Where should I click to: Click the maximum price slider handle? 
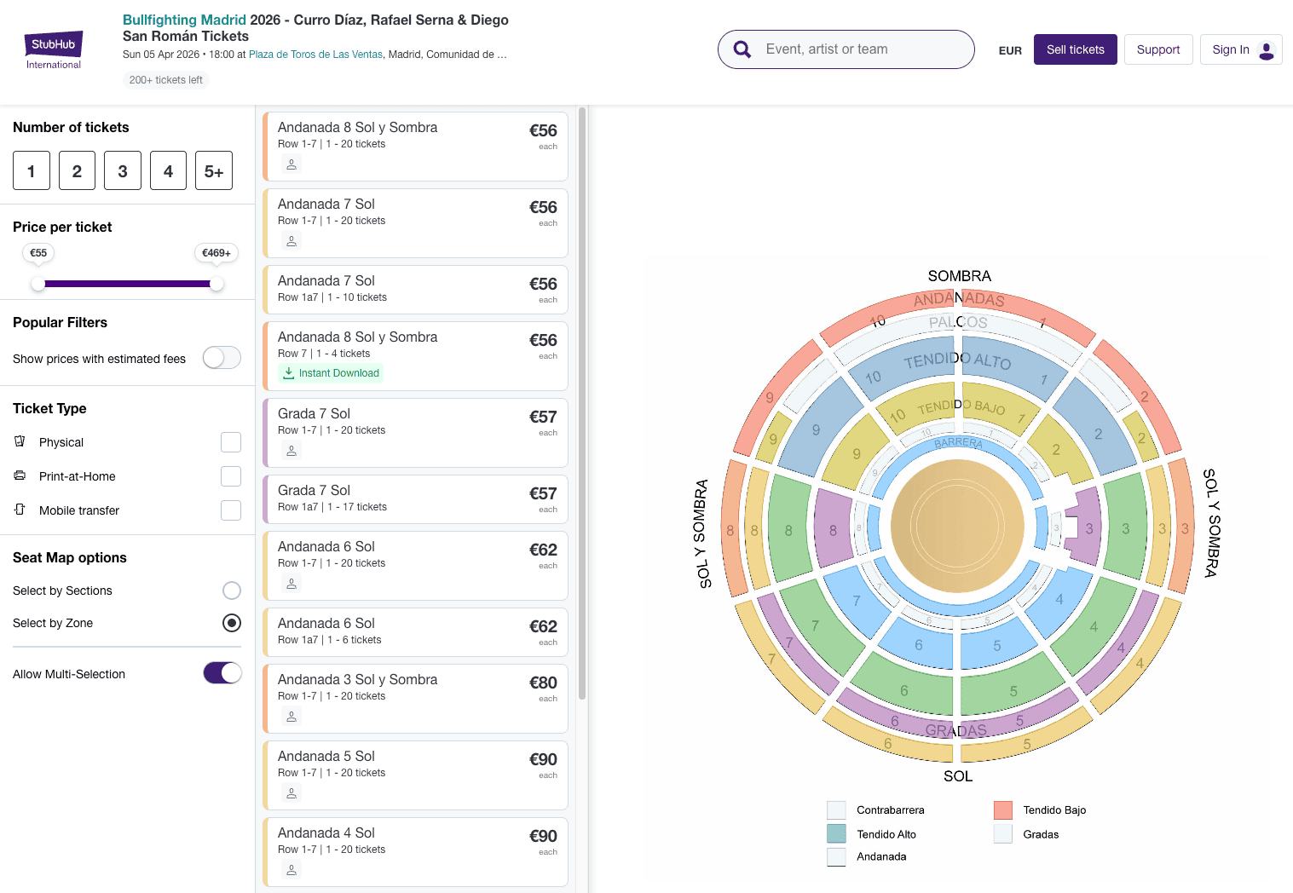(x=216, y=284)
